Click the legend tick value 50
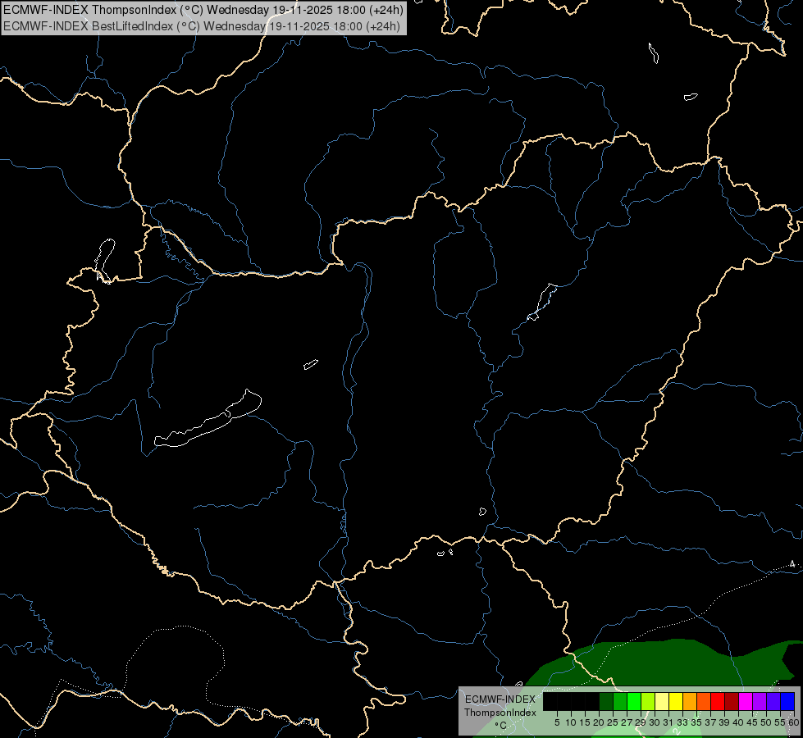The image size is (803, 738). (765, 722)
